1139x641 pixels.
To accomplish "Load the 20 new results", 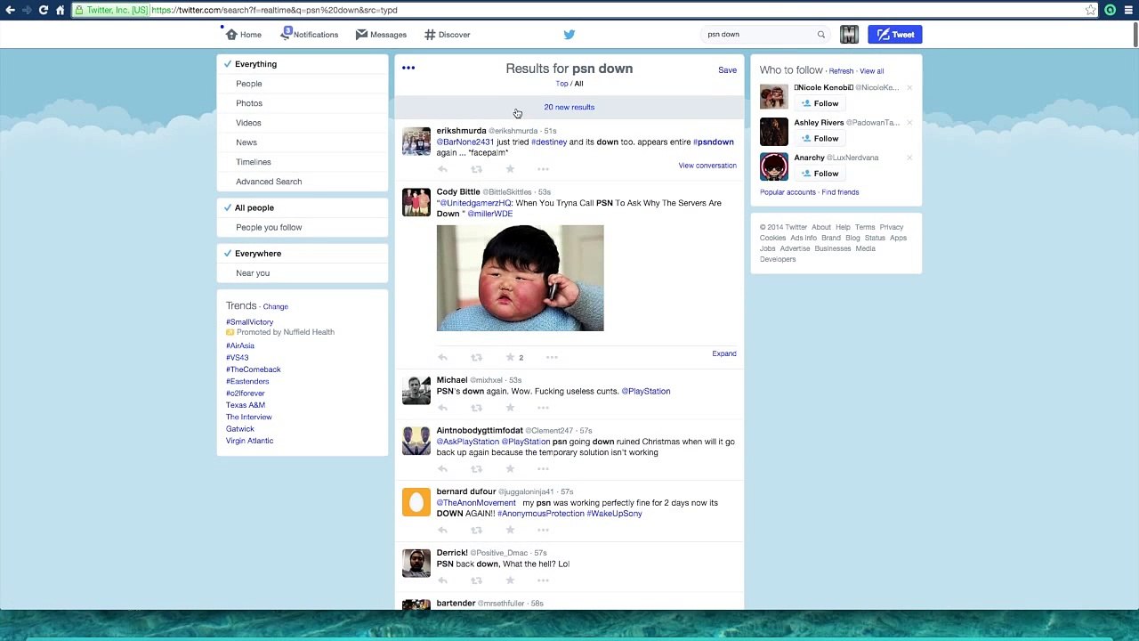I will (x=569, y=107).
